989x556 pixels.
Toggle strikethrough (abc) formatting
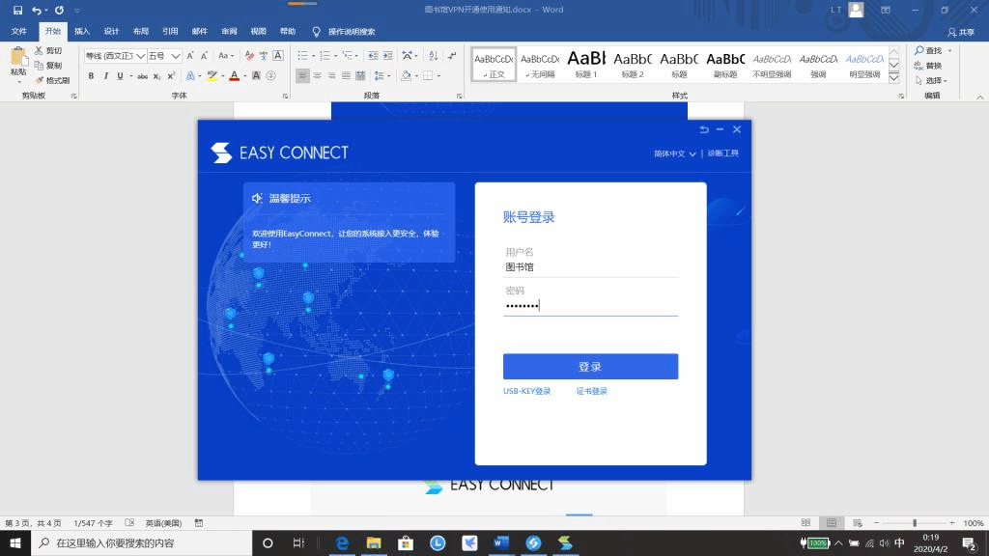tap(143, 75)
